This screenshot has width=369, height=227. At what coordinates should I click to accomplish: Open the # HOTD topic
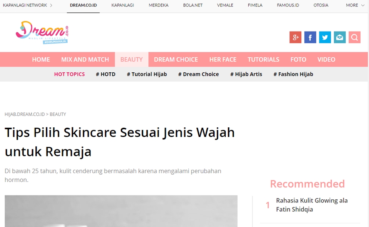pos(106,74)
